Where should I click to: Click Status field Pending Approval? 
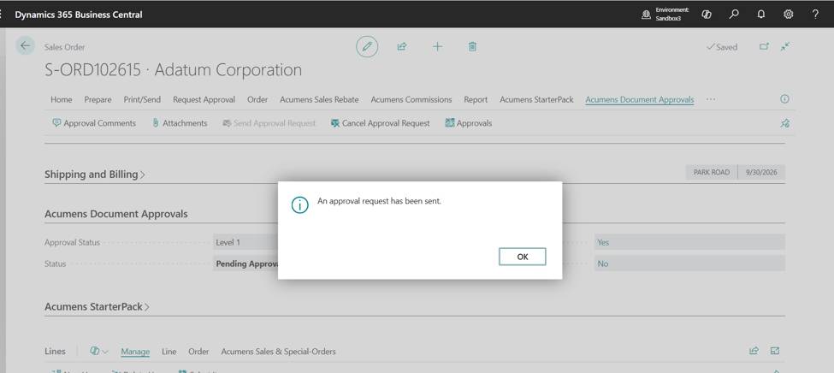pos(245,263)
